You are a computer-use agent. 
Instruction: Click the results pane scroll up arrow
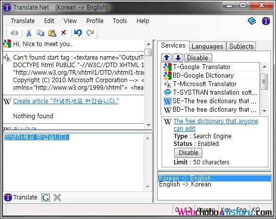pyautogui.click(x=149, y=44)
